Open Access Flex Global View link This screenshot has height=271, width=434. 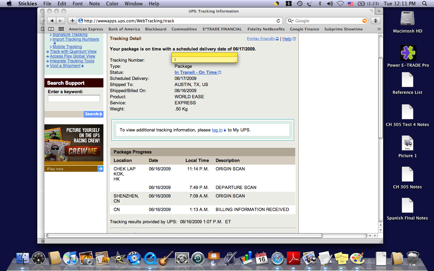pos(73,56)
